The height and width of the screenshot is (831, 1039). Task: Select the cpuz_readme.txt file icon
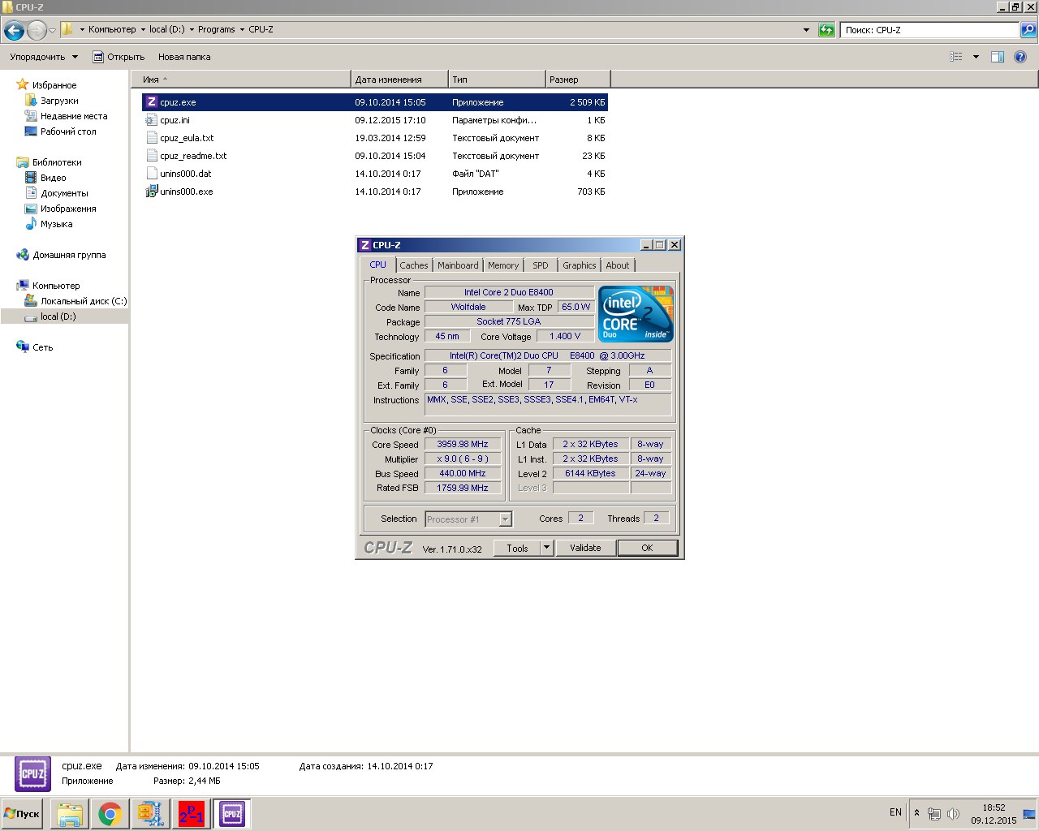tap(151, 156)
